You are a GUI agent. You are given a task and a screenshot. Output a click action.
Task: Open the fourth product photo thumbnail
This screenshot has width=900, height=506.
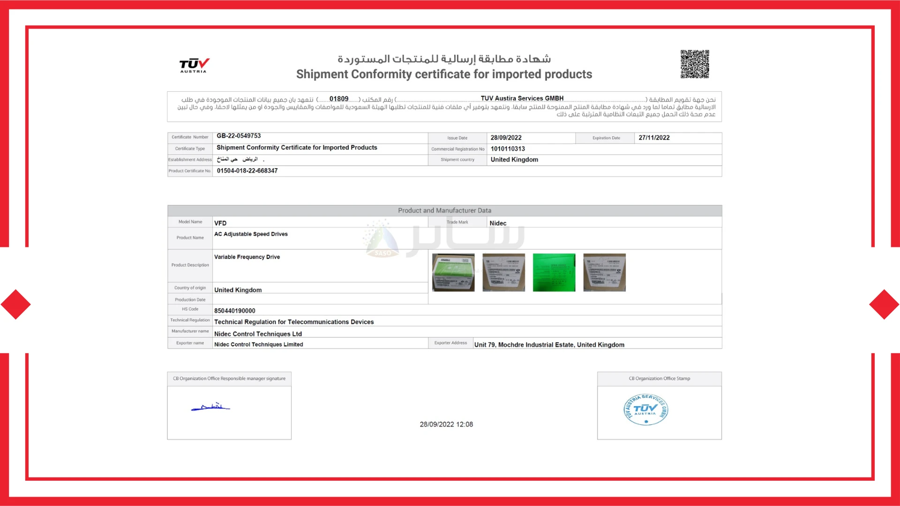pyautogui.click(x=604, y=273)
